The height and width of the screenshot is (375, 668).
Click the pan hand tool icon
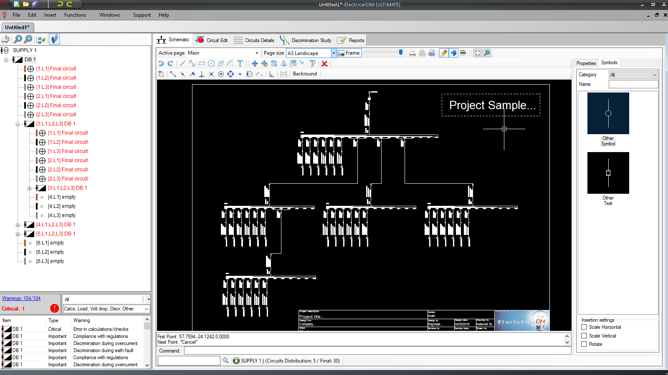[161, 74]
